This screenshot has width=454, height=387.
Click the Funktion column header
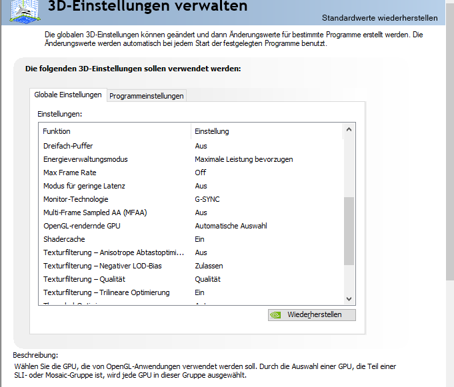pos(115,131)
